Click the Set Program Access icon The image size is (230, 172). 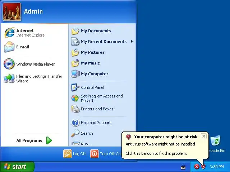tap(75, 98)
